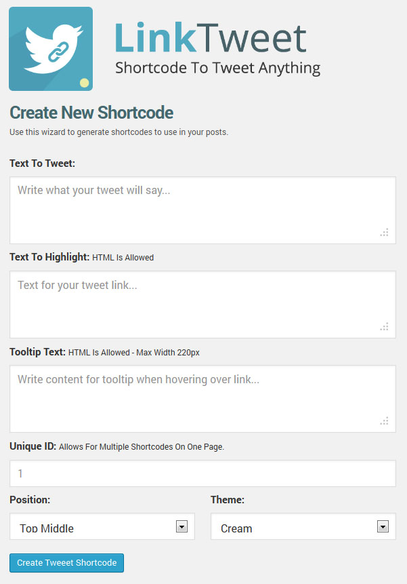Image resolution: width=407 pixels, height=584 pixels.
Task: Click the LinkTweet title text
Action: [x=211, y=38]
